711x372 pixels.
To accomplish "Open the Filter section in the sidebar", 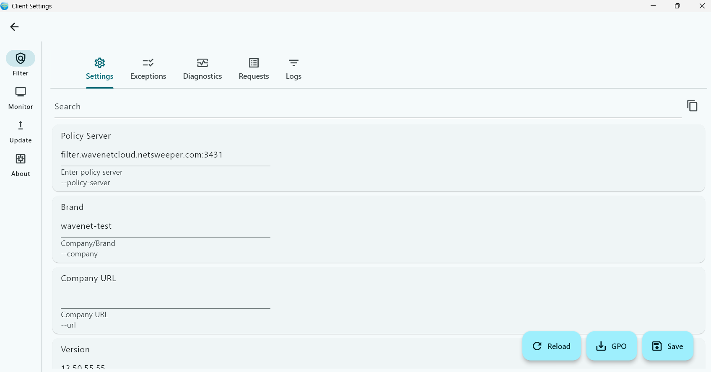I will point(21,64).
